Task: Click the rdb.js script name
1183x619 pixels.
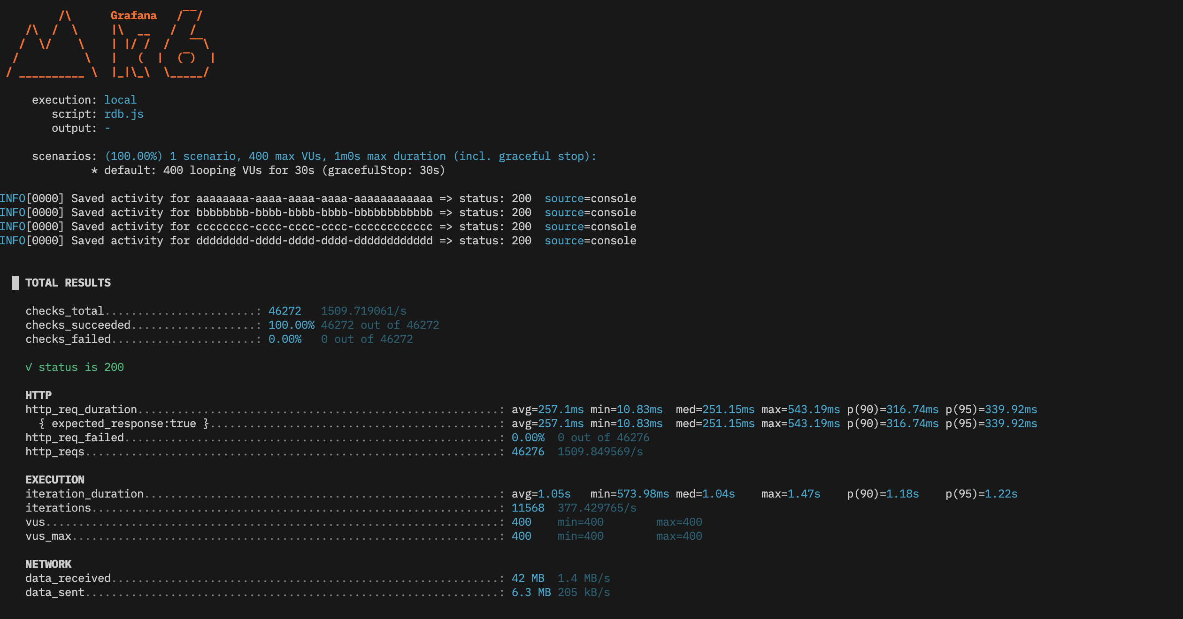Action: click(x=124, y=114)
